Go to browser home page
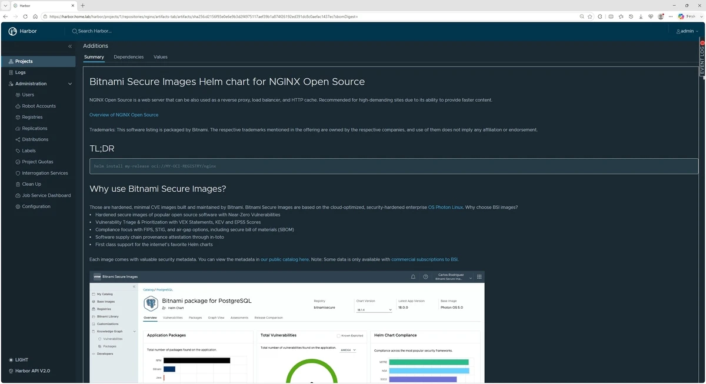Screen dimensions: 706x384 coord(35,16)
